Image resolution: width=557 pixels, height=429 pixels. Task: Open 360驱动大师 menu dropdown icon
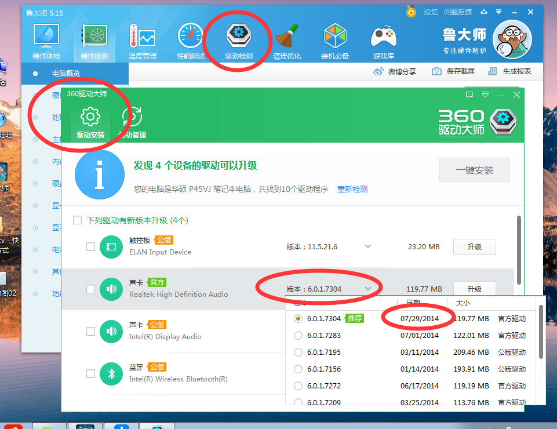485,95
